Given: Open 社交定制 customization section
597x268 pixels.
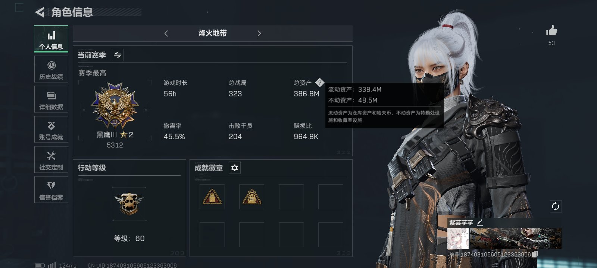Looking at the screenshot, I should coord(51,160).
